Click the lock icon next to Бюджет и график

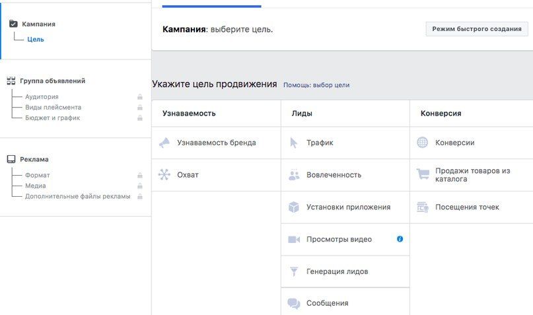click(x=140, y=118)
